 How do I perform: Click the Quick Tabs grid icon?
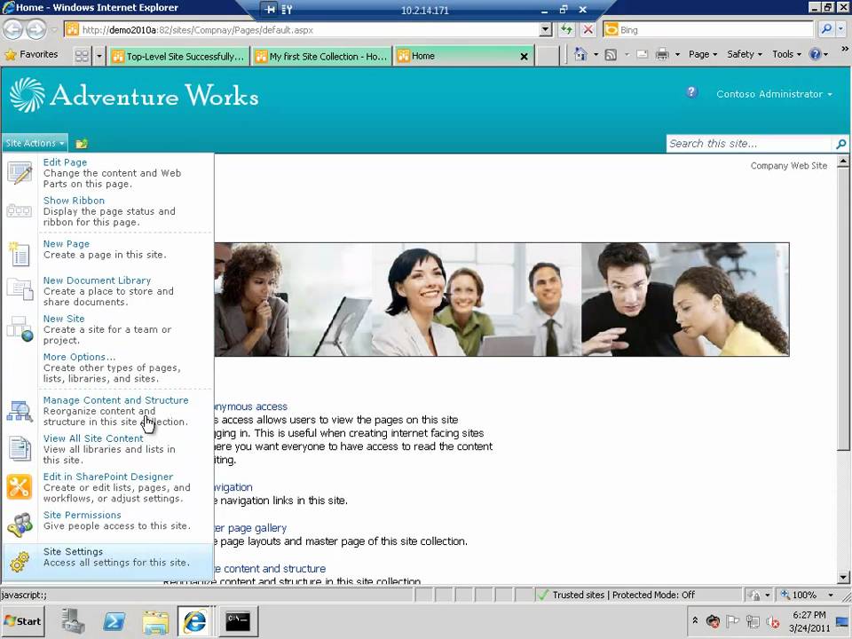tap(82, 55)
